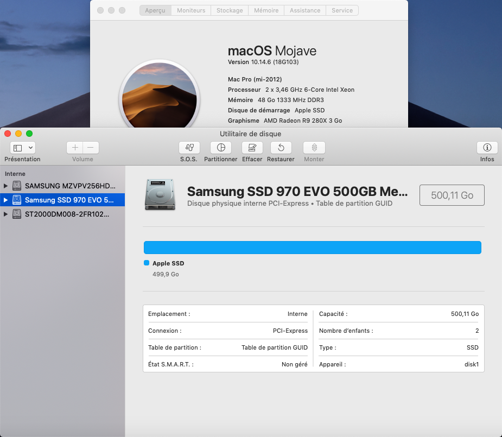
Task: Click the Restaurer restore tool
Action: point(281,148)
